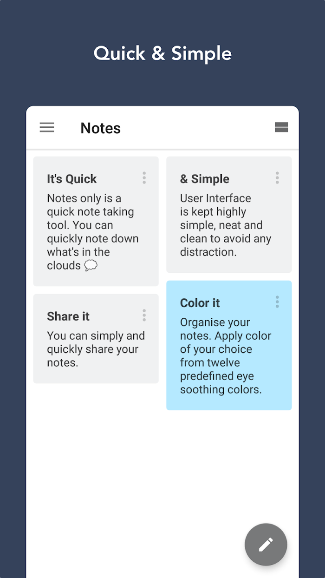The image size is (325, 578).
Task: Open note text about quick note taking tool
Action: [x=93, y=232]
